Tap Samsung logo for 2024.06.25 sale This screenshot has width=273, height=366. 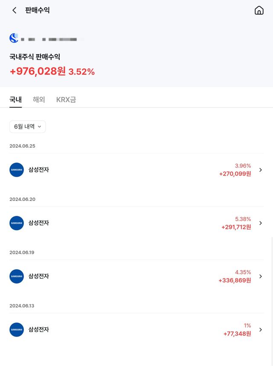click(x=17, y=170)
